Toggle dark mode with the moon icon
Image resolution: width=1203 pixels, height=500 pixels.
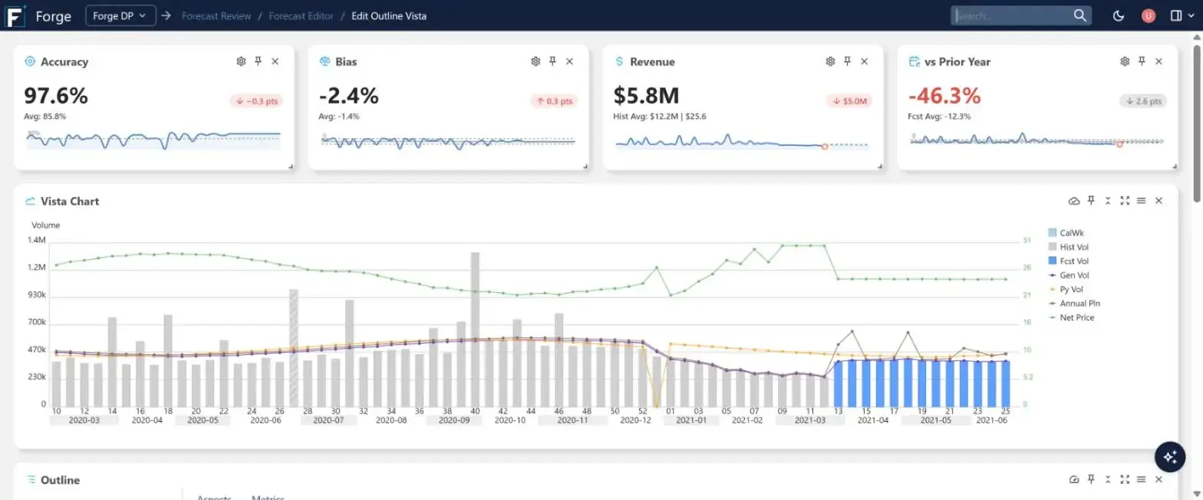point(1119,15)
